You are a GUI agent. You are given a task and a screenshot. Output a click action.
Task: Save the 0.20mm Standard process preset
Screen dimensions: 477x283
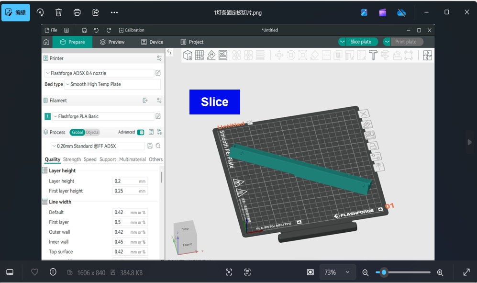pos(150,146)
